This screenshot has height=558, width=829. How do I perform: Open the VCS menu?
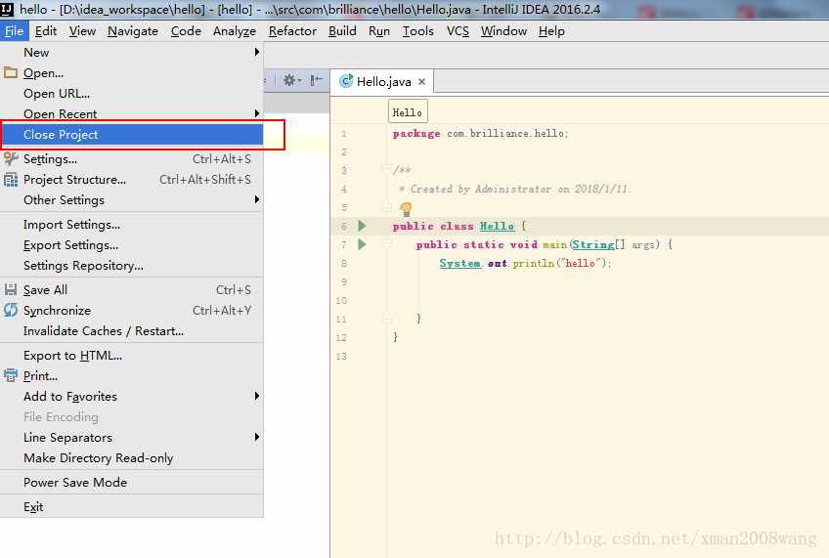point(458,31)
